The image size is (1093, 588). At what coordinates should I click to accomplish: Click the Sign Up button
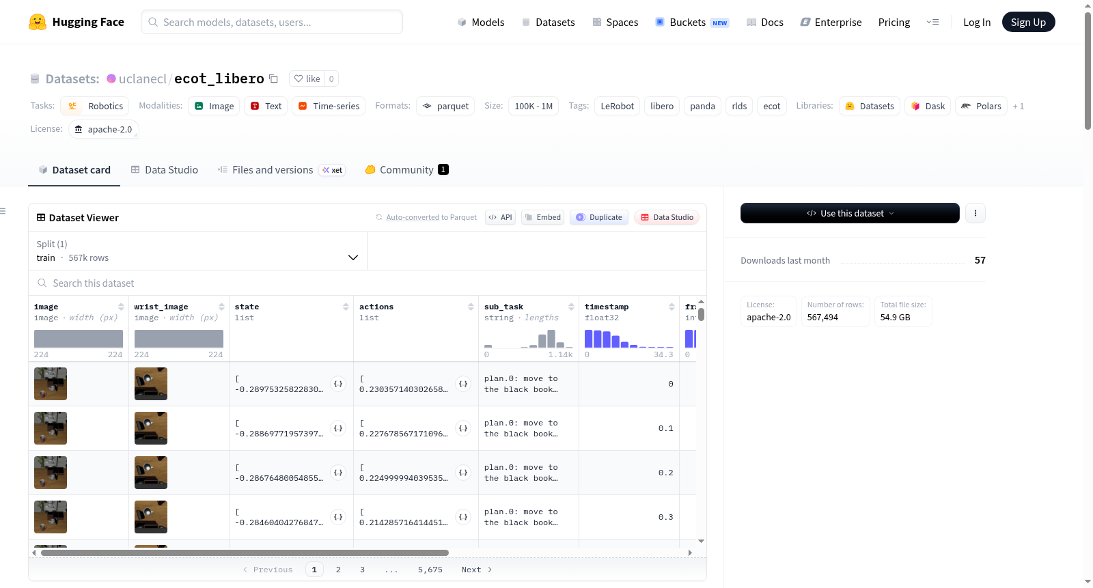point(1028,22)
